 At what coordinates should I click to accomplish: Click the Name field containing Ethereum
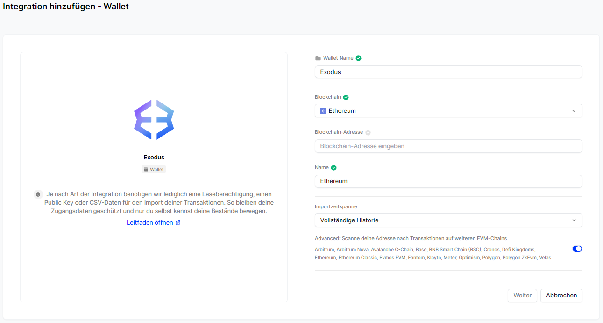click(448, 181)
